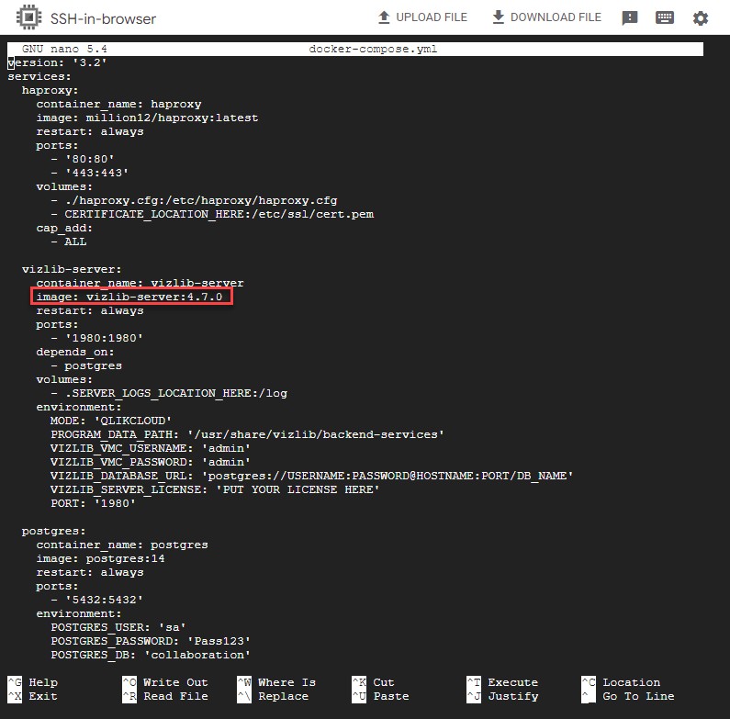730x719 pixels.
Task: Click the line version: '3.2'
Action: coord(57,62)
